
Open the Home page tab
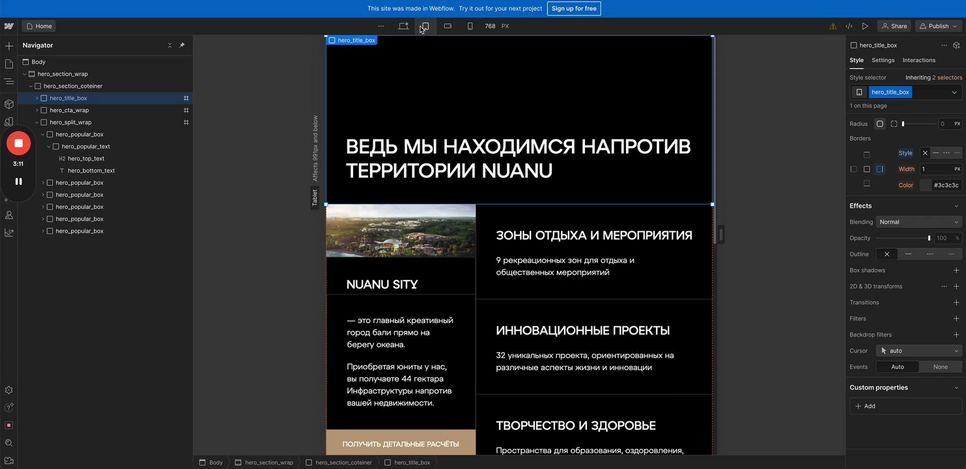39,26
